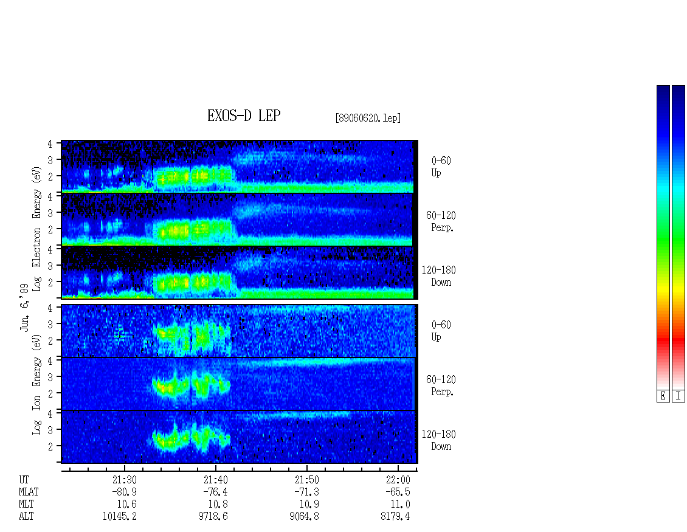The height and width of the screenshot is (532, 687).
Task: Click the ALT value 9718.6
Action: 213,517
